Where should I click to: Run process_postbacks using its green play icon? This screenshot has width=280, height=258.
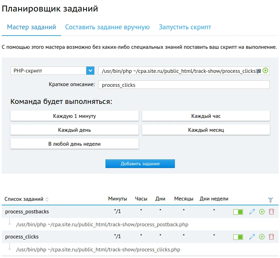tap(262, 212)
